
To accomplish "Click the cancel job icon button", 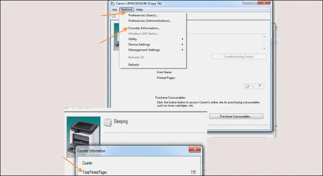I will pos(259,86).
